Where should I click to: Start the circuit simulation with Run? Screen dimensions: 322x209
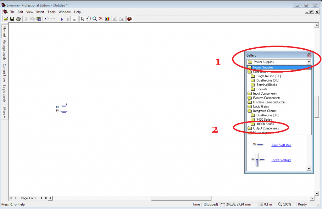tap(62, 19)
